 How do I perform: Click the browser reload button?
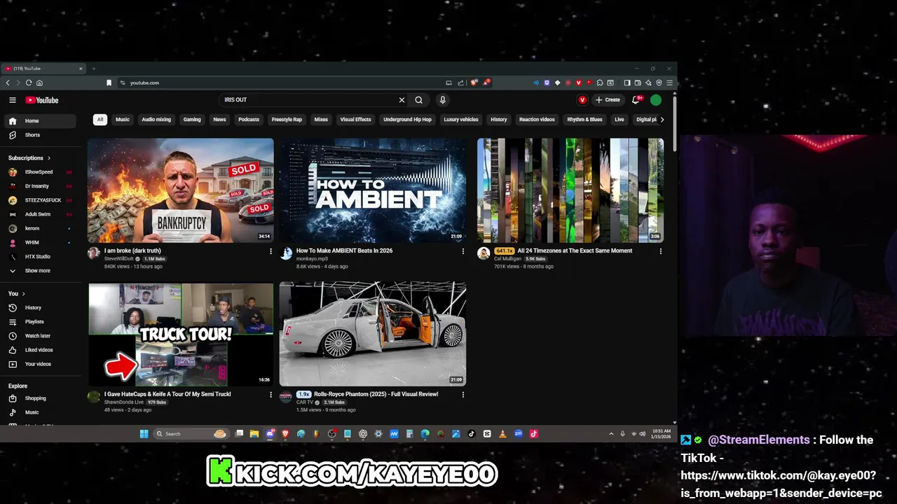[29, 83]
